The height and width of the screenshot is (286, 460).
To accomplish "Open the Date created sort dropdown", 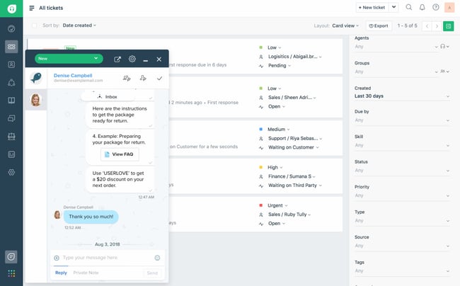I will [x=80, y=25].
